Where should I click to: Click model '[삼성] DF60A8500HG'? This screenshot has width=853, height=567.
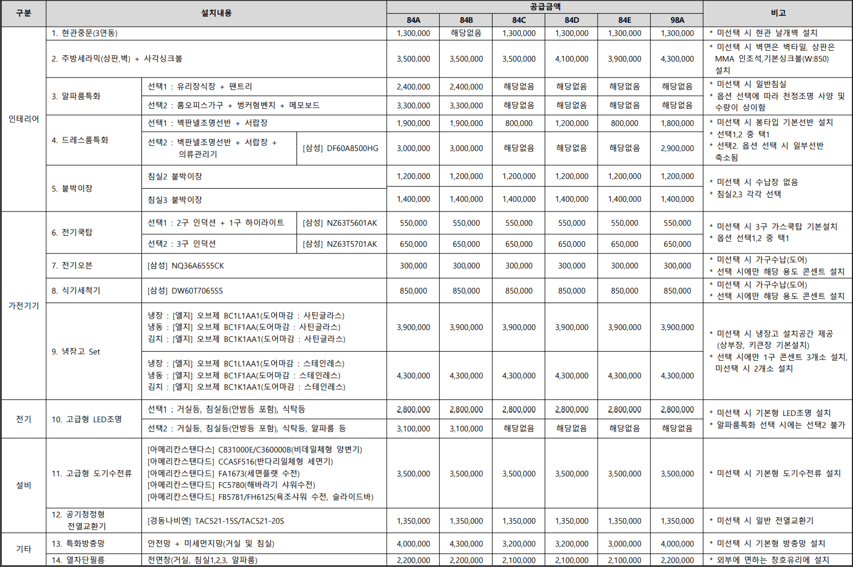pos(341,148)
